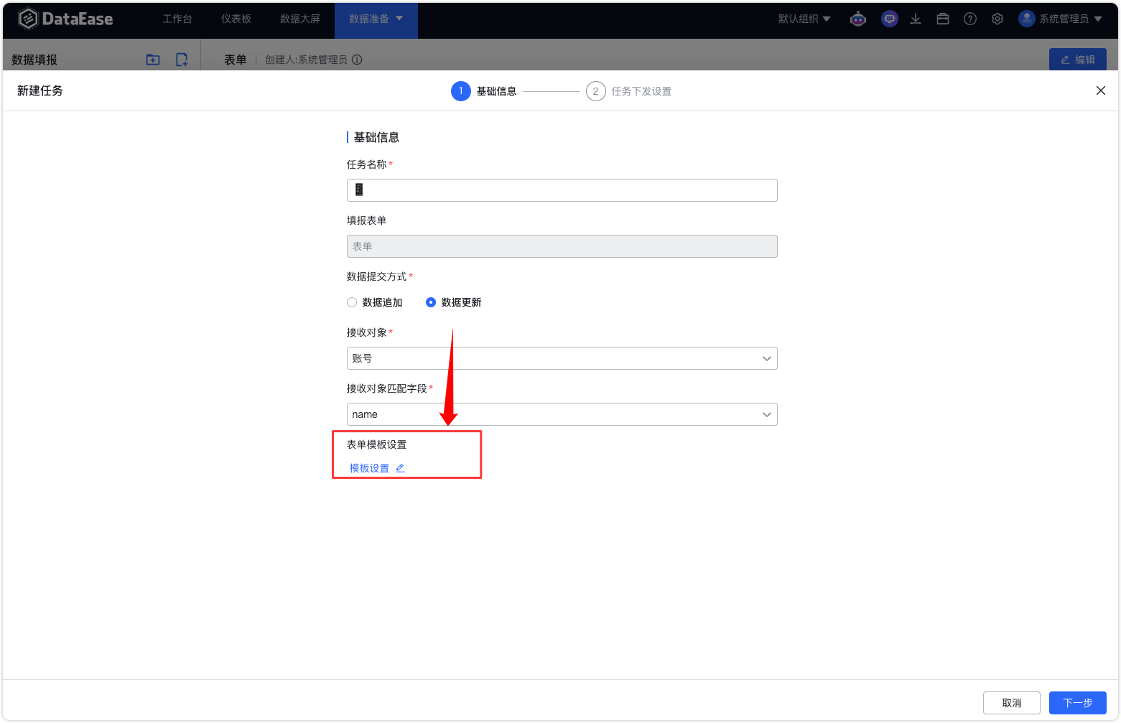
Task: Click the 数据填报 sidebar title
Action: pyautogui.click(x=34, y=60)
